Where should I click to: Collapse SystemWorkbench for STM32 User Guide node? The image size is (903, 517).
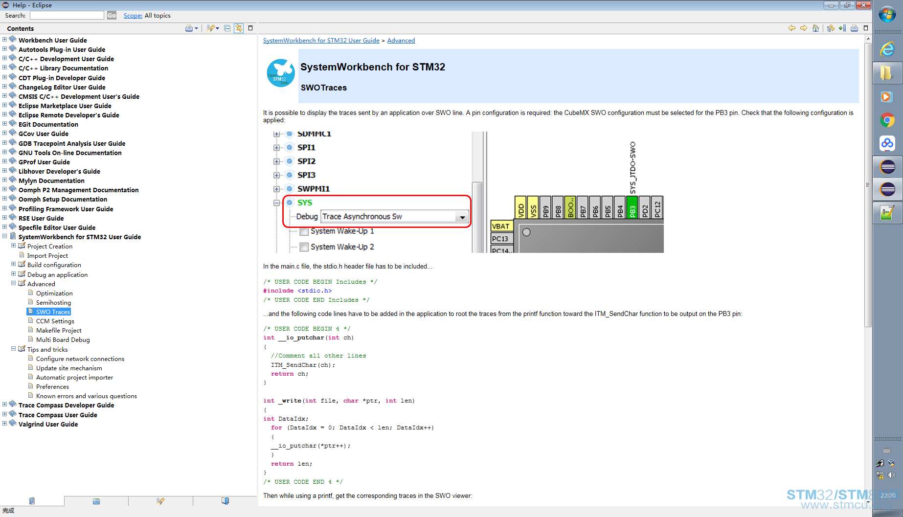(5, 236)
